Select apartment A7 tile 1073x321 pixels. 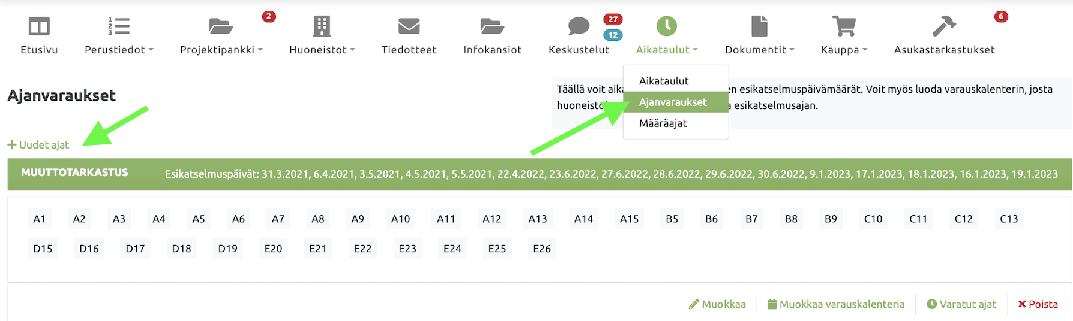point(278,219)
